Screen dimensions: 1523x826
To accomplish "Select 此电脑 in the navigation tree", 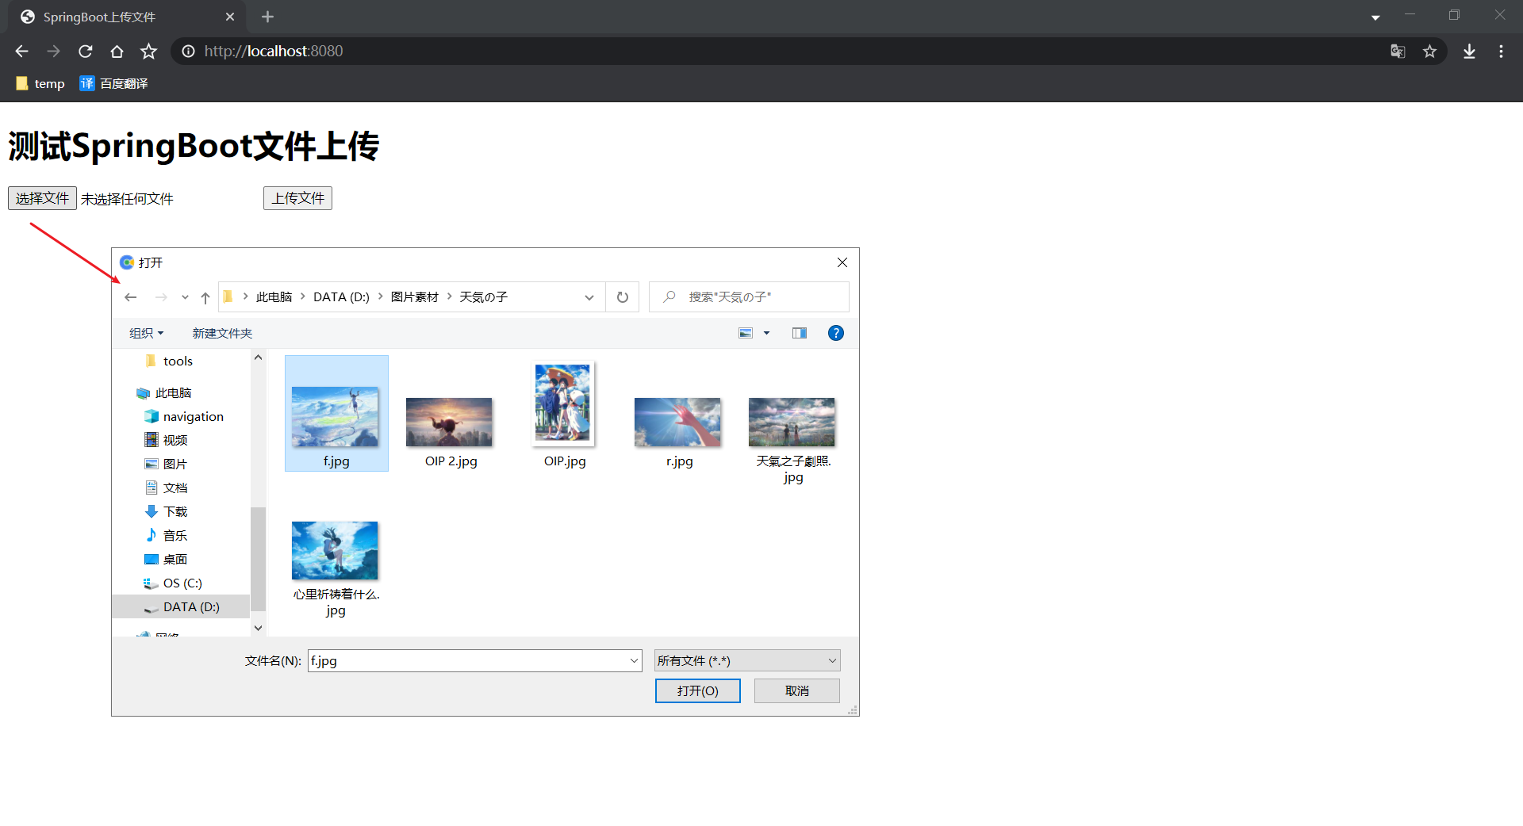I will tap(173, 393).
